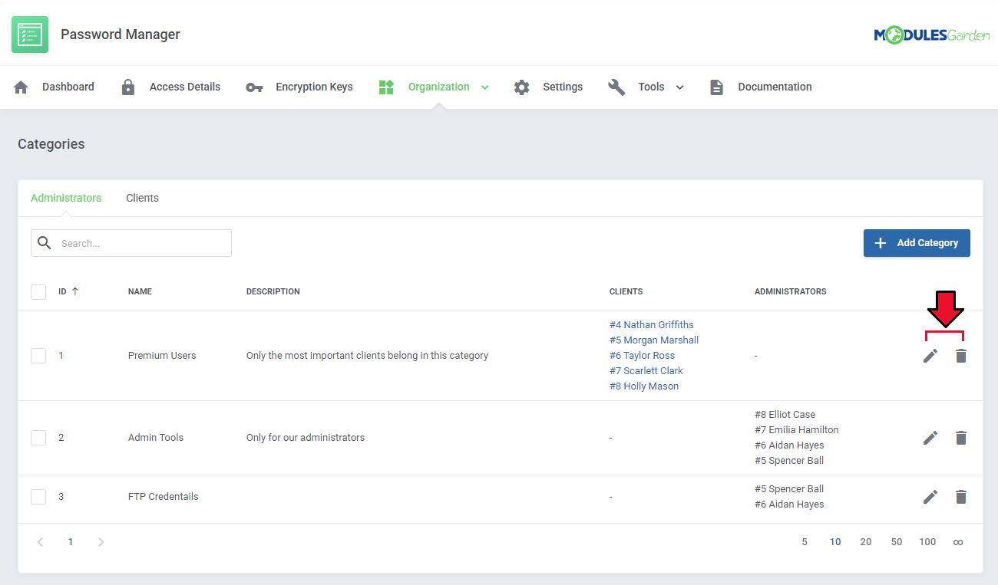
Task: Click the Documentation file icon
Action: click(716, 87)
